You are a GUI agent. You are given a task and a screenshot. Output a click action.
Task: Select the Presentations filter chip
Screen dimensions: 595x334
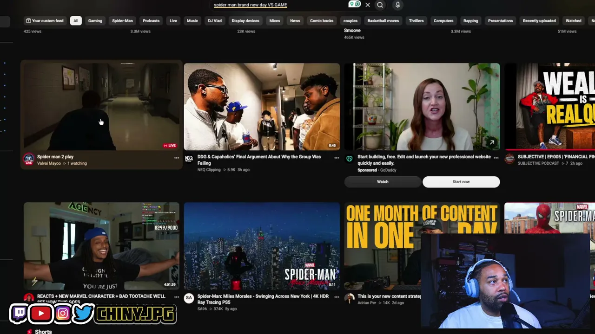[501, 21]
